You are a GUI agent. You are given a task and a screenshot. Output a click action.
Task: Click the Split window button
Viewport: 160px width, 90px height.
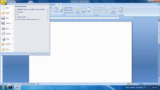click(89, 10)
